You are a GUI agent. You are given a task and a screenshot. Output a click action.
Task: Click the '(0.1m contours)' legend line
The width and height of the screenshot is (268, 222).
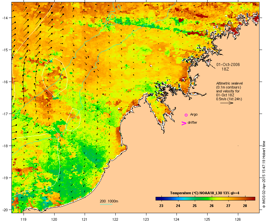tap(228, 87)
